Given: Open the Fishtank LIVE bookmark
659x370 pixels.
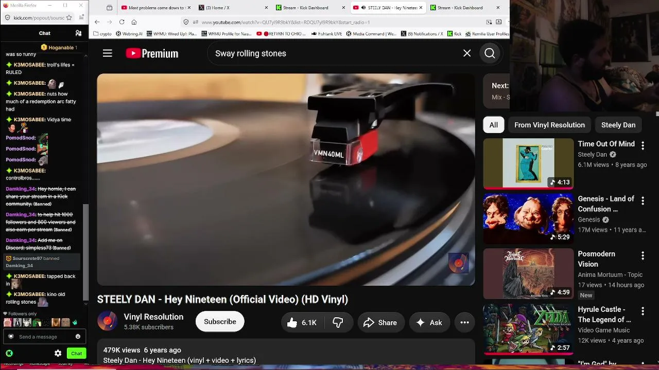Looking at the screenshot, I should [327, 34].
